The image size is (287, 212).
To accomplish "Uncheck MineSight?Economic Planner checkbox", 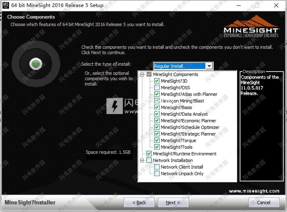I will click(157, 121).
